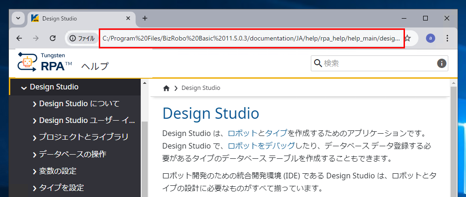Image resolution: width=466 pixels, height=197 pixels.
Task: Click content scrollbar up arrow
Action: (453, 83)
